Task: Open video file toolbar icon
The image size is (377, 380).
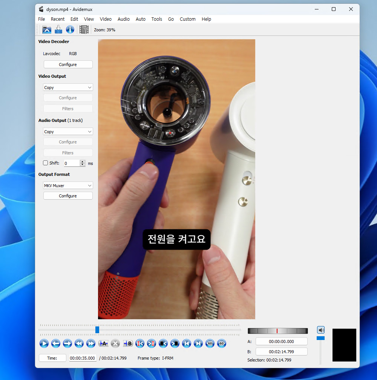Action: (47, 29)
